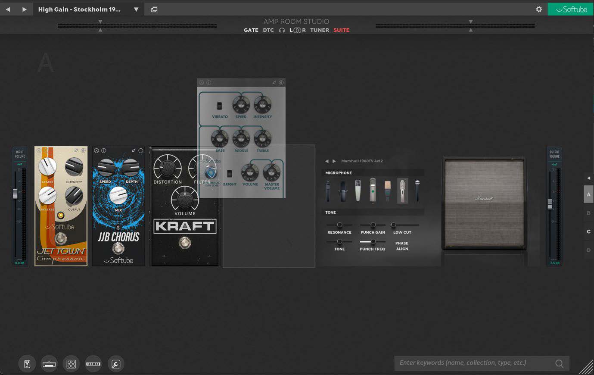The height and width of the screenshot is (375, 594).
Task: Click the Low Cut slider handle
Action: click(x=393, y=225)
